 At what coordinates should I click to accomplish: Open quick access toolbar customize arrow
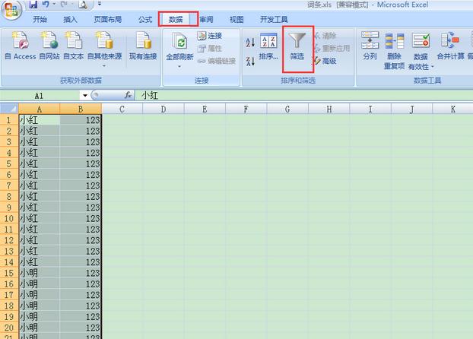pos(100,5)
